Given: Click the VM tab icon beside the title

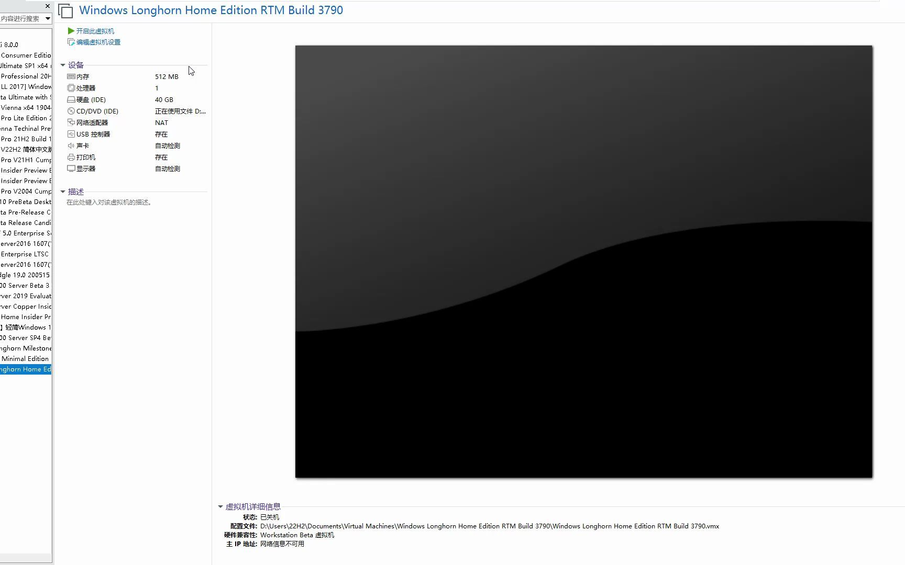Looking at the screenshot, I should click(65, 10).
